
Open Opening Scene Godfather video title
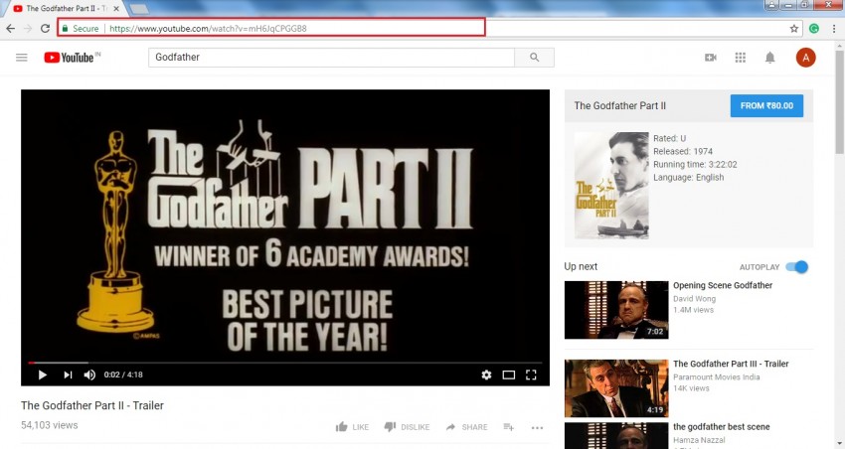[722, 285]
